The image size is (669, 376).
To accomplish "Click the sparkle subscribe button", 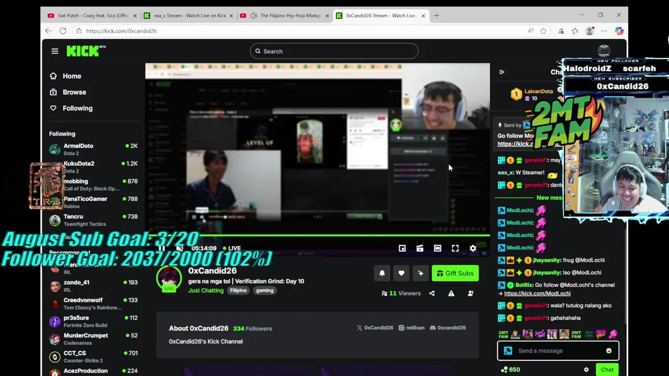I will (421, 273).
